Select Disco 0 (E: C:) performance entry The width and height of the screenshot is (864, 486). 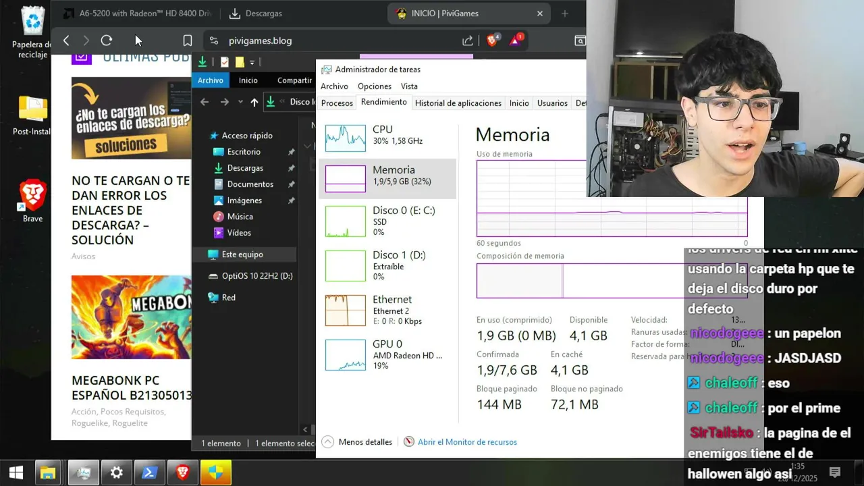click(387, 221)
